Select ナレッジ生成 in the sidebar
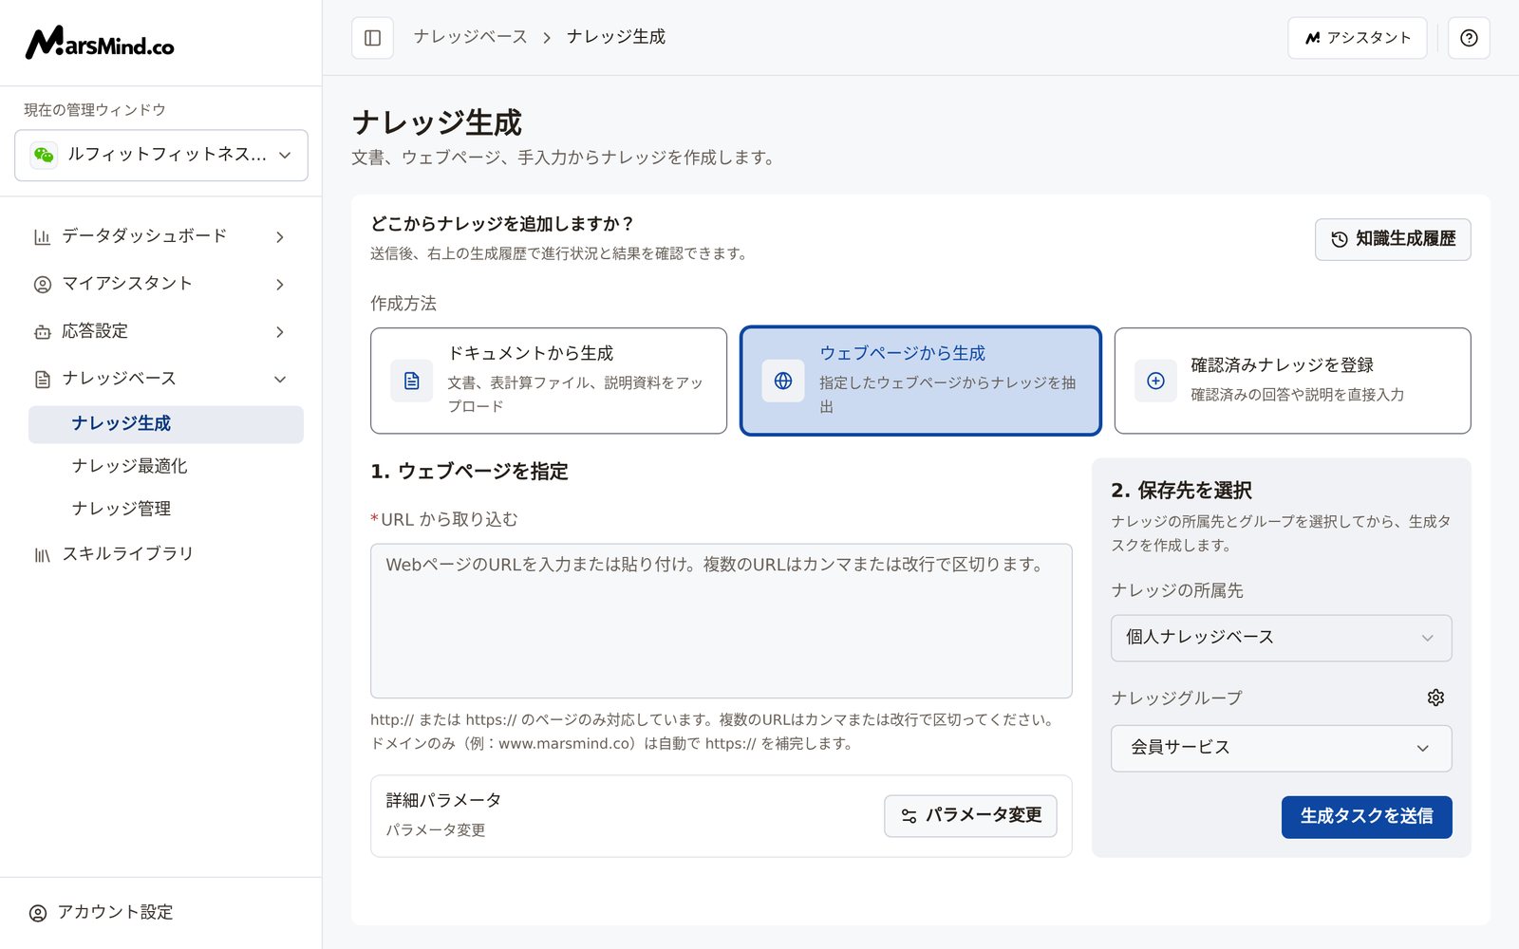The width and height of the screenshot is (1519, 949). pyautogui.click(x=166, y=424)
